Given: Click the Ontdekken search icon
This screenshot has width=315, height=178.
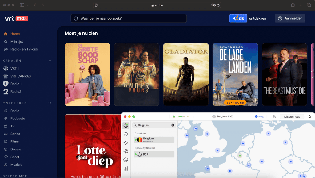Looking at the screenshot, I should pos(50,103).
